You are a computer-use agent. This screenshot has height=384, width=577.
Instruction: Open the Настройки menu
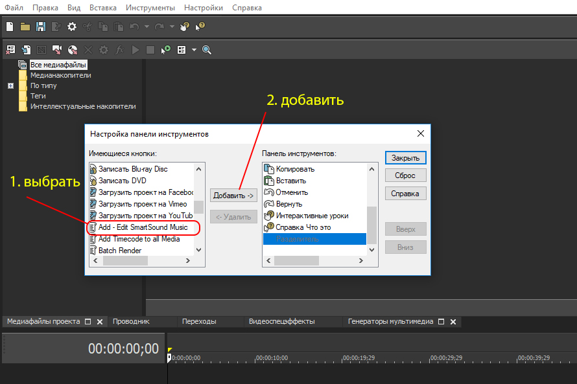tap(204, 8)
